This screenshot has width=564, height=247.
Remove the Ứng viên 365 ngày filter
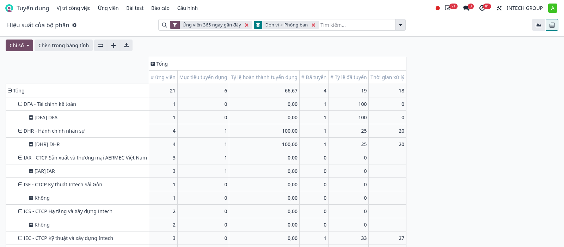coord(247,25)
